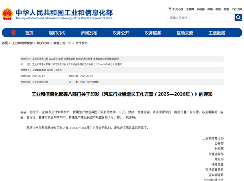Open the 微信 link at top

click(x=218, y=9)
